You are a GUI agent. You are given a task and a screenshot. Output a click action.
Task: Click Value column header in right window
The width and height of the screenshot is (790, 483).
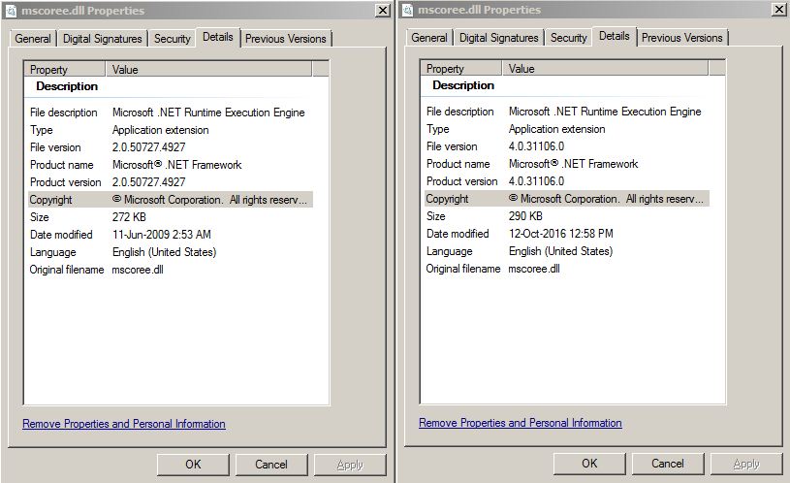click(x=605, y=68)
